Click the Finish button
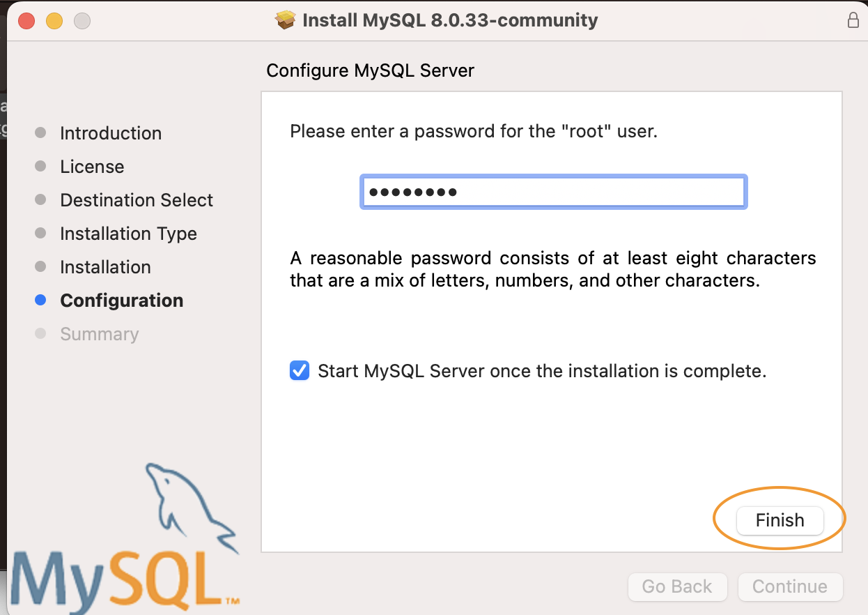Screen dimensions: 868x615 click(x=780, y=520)
